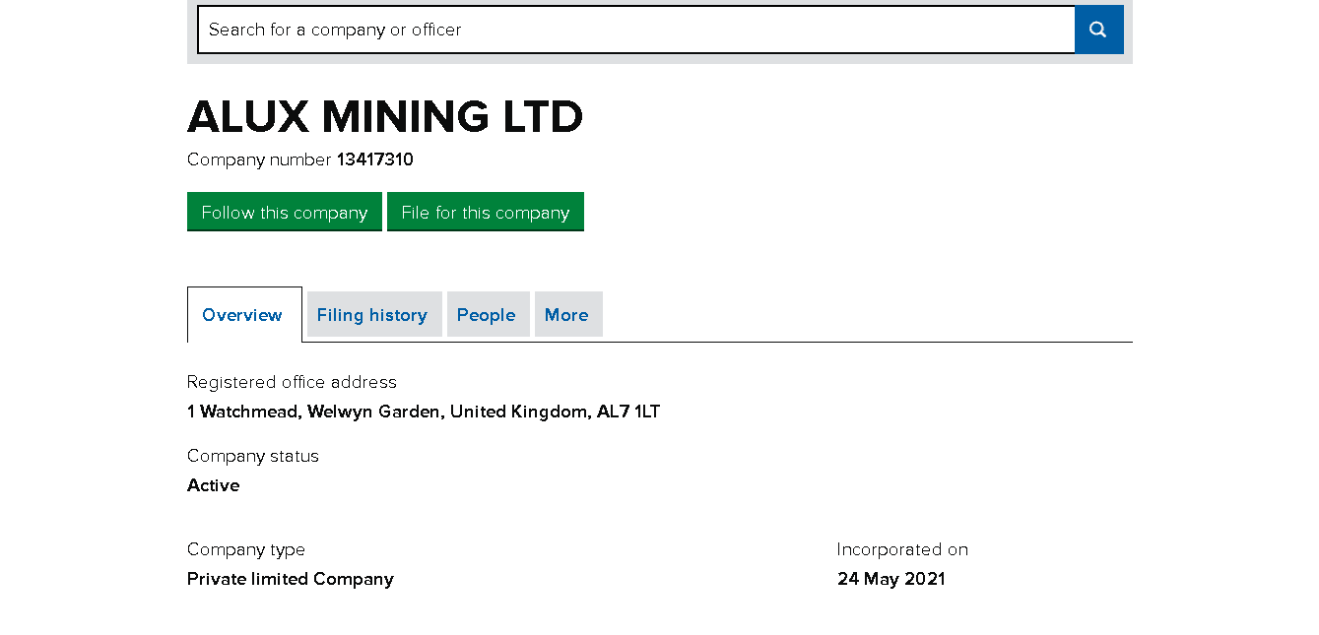Select the 1 Watchmead address text
The image size is (1319, 635).
point(423,412)
